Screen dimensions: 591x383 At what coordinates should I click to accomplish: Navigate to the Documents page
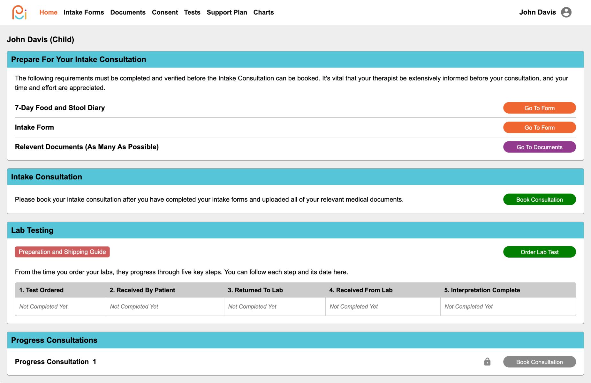128,12
